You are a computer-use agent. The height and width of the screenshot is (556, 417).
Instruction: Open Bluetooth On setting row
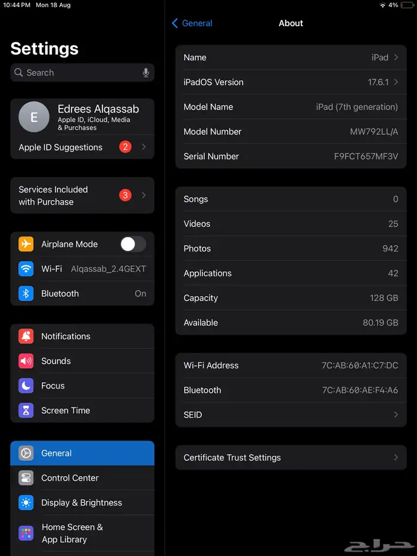pos(82,294)
